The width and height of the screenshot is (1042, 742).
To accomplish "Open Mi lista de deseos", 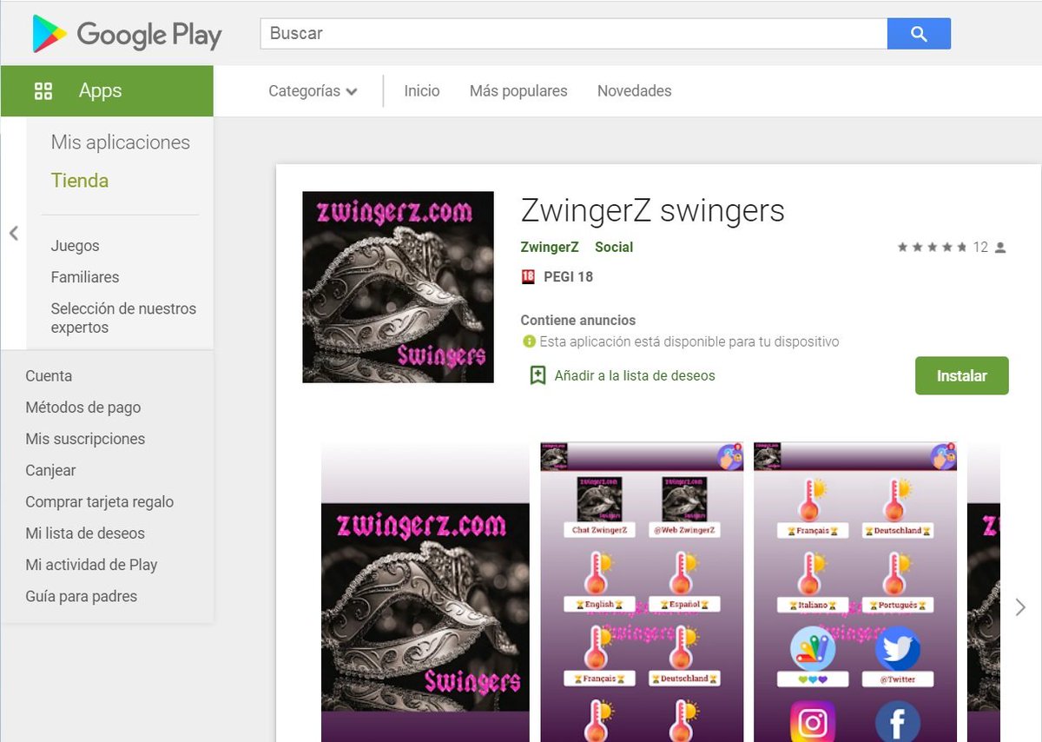I will [85, 533].
